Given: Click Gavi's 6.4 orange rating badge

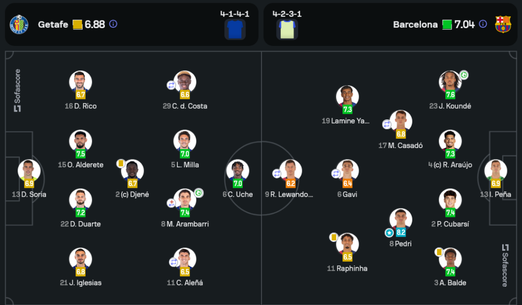Looking at the screenshot, I should pyautogui.click(x=347, y=184).
